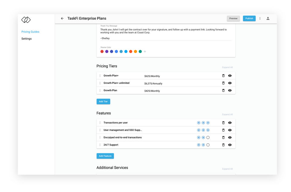Delete the Transactions per user feature
Screen dimensions: 291x192
point(223,122)
